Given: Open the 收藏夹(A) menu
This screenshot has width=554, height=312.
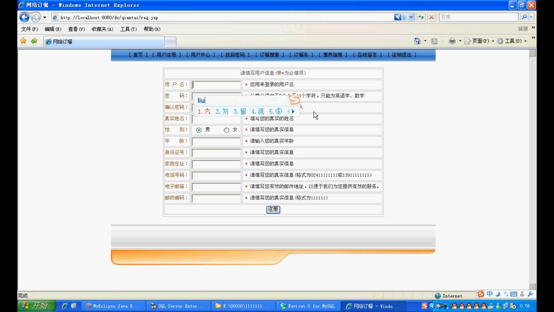Looking at the screenshot, I should point(102,29).
